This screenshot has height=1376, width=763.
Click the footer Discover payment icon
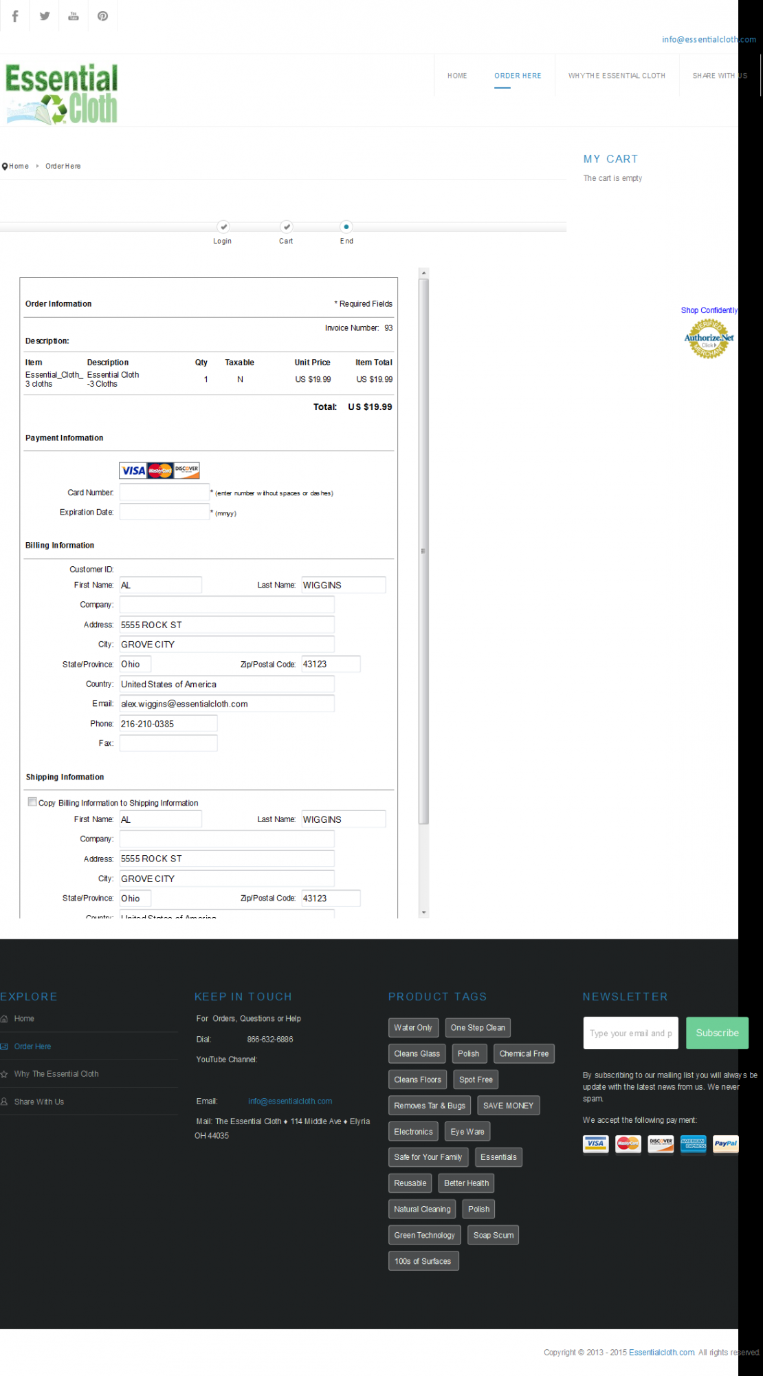click(661, 1143)
